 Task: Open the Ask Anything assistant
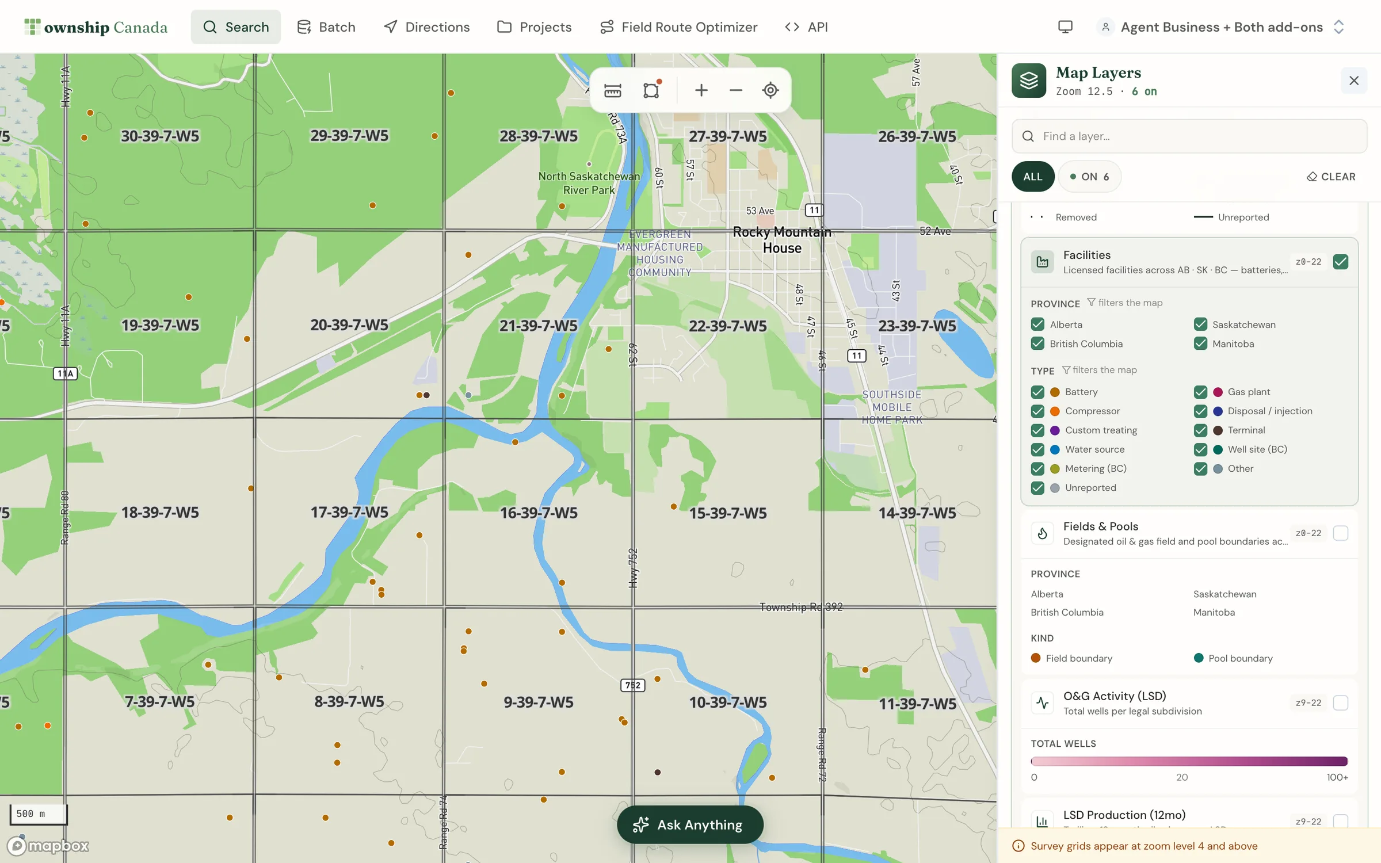click(x=690, y=825)
